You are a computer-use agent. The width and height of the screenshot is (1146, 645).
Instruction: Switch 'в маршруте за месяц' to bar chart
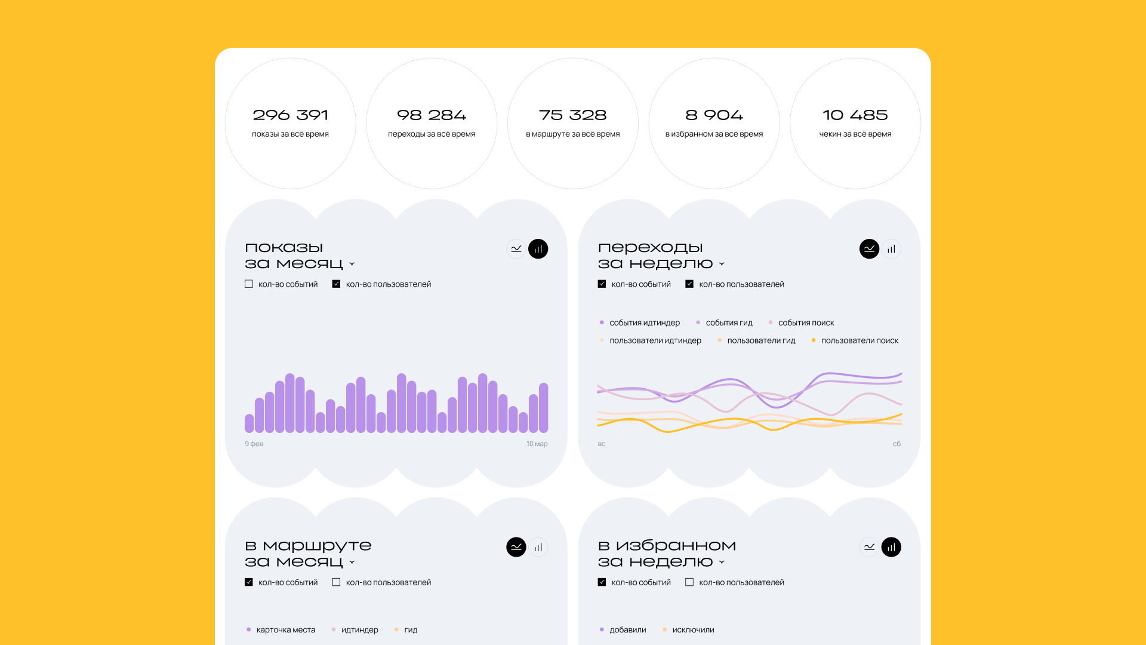(x=538, y=547)
